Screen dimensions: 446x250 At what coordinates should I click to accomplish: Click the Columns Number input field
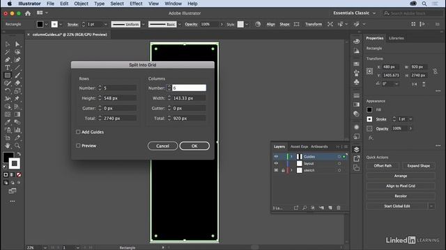coord(189,88)
